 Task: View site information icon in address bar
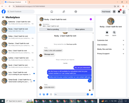[x=14, y=6]
